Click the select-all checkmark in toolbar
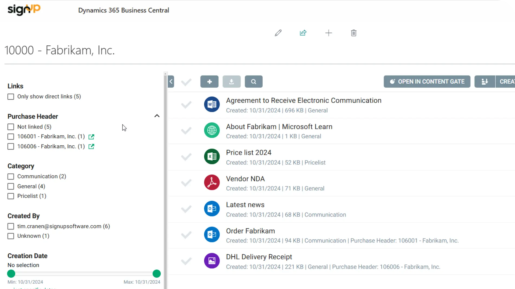The width and height of the screenshot is (515, 289). pyautogui.click(x=186, y=82)
